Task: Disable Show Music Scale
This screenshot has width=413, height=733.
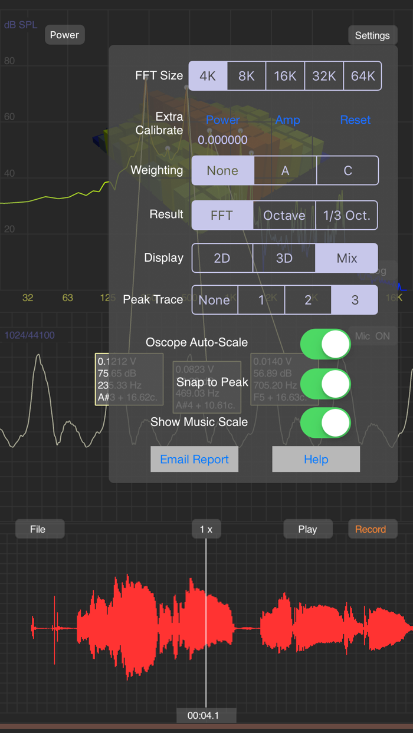Action: 325,422
